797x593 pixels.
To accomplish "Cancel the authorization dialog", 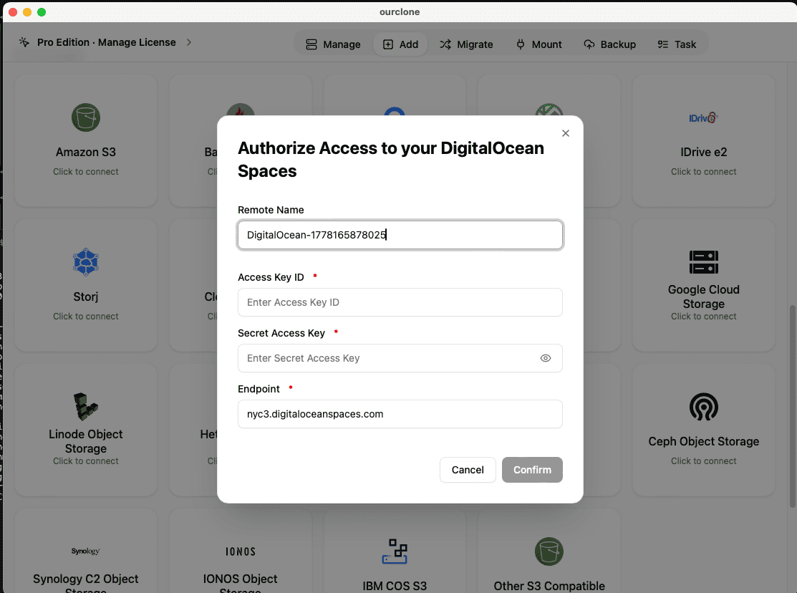I will tap(468, 470).
